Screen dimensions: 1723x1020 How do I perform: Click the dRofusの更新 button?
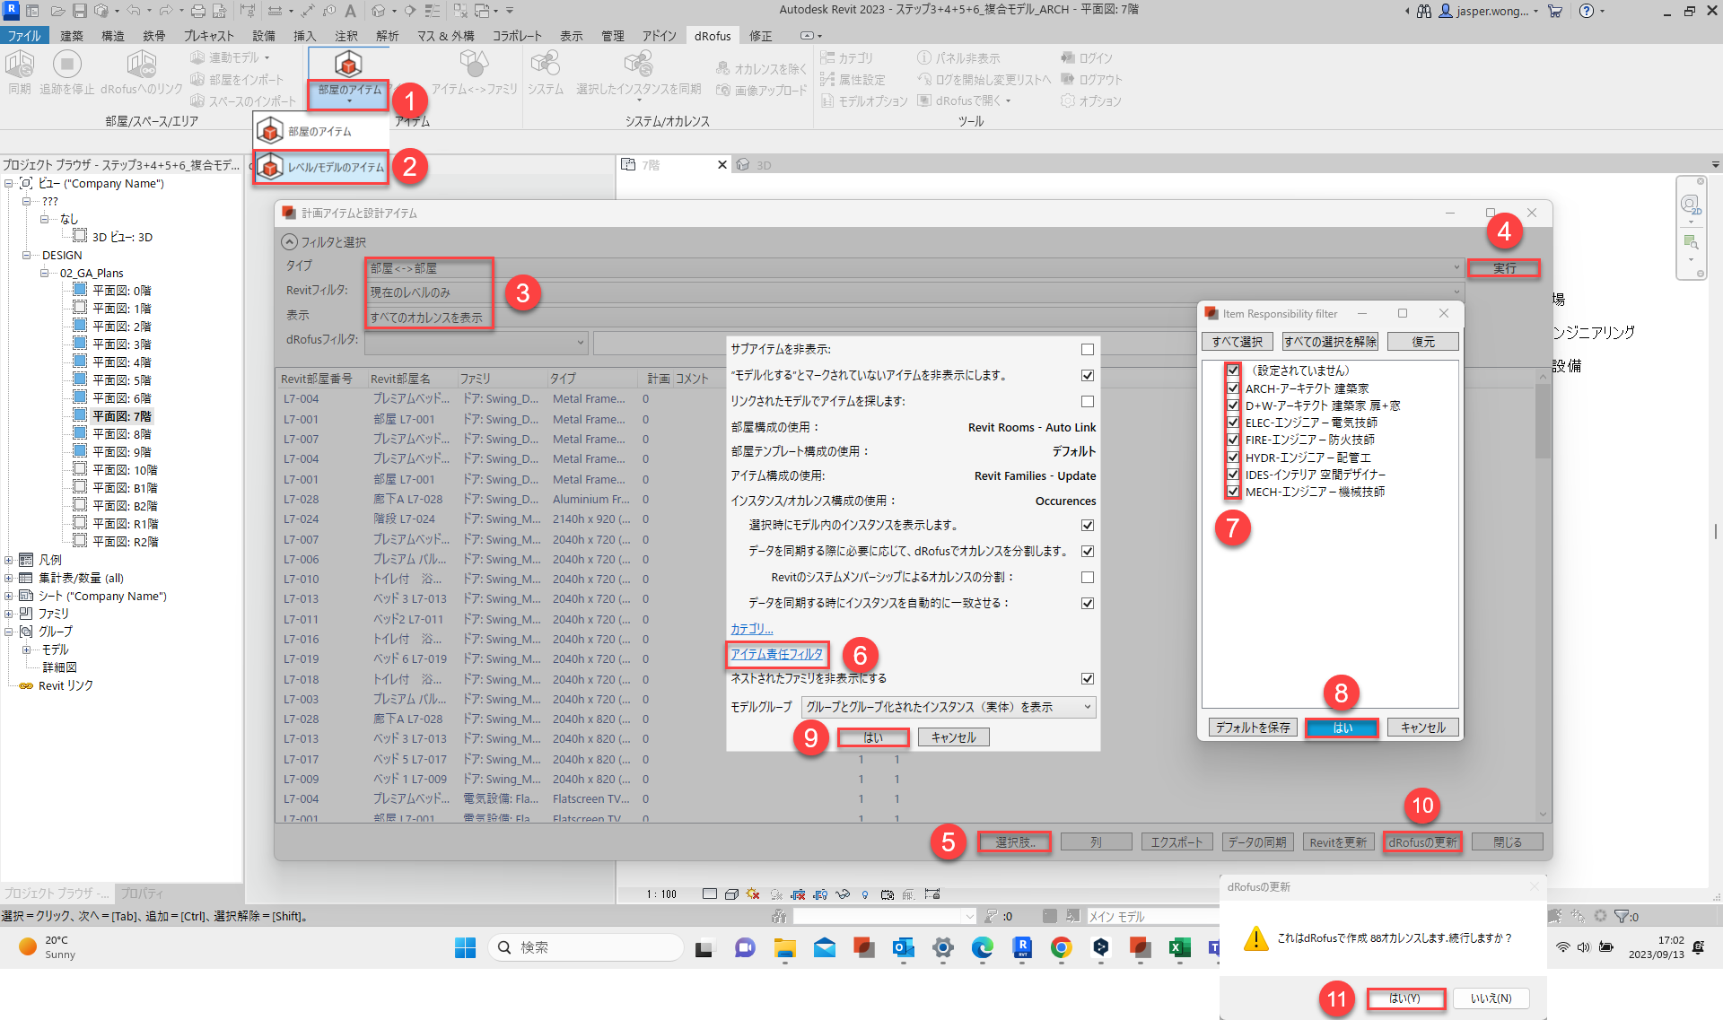click(x=1422, y=842)
